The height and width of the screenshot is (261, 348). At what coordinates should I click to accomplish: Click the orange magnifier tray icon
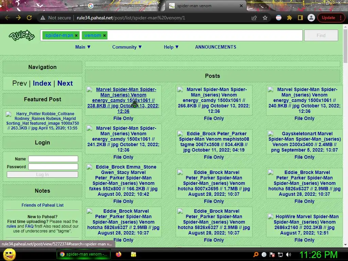pyautogui.click(x=256, y=254)
